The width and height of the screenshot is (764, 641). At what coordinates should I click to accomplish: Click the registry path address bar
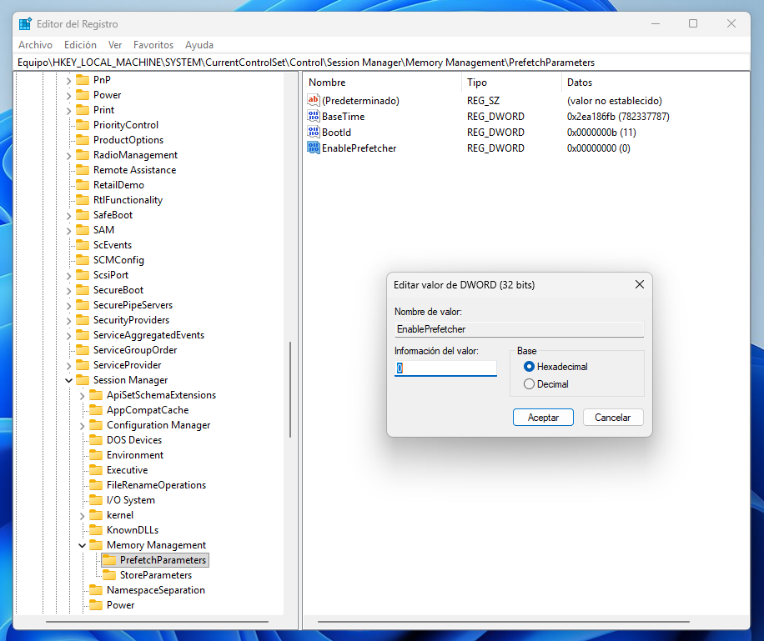(382, 63)
